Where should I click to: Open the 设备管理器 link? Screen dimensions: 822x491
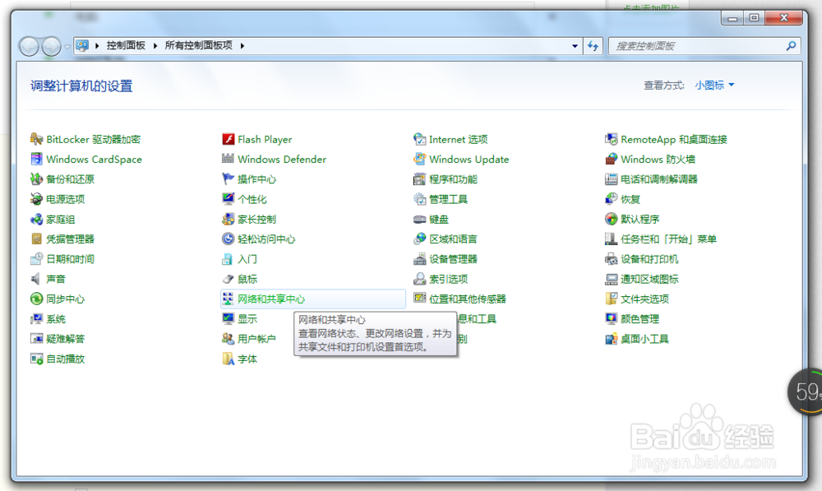pyautogui.click(x=454, y=259)
